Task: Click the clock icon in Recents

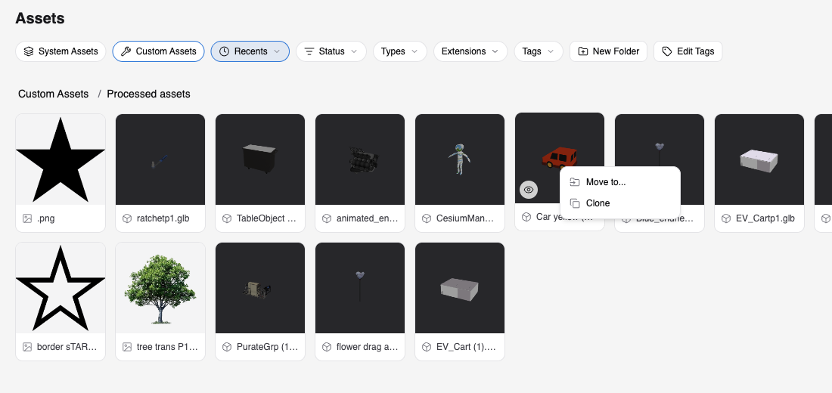Action: (225, 51)
